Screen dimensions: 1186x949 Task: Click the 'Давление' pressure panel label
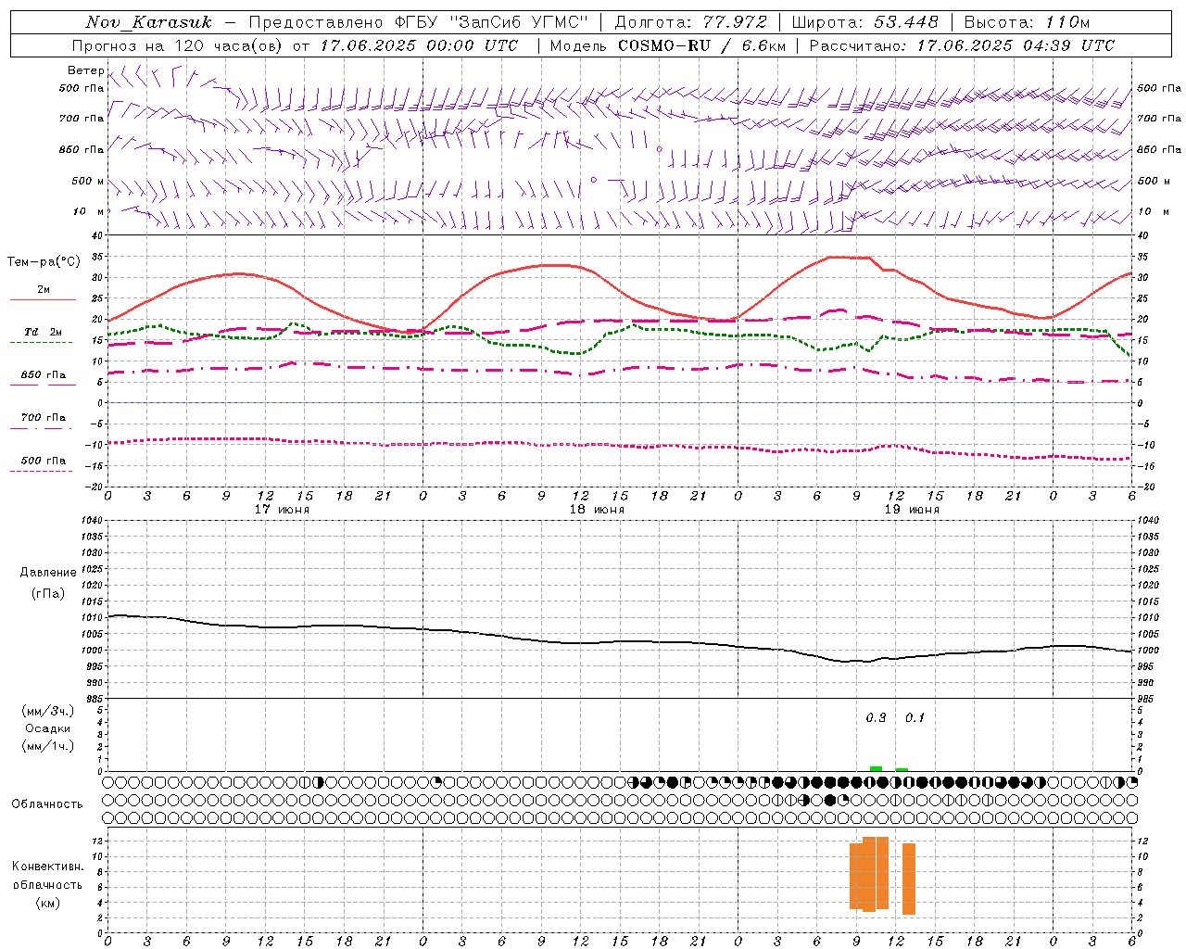click(x=48, y=573)
